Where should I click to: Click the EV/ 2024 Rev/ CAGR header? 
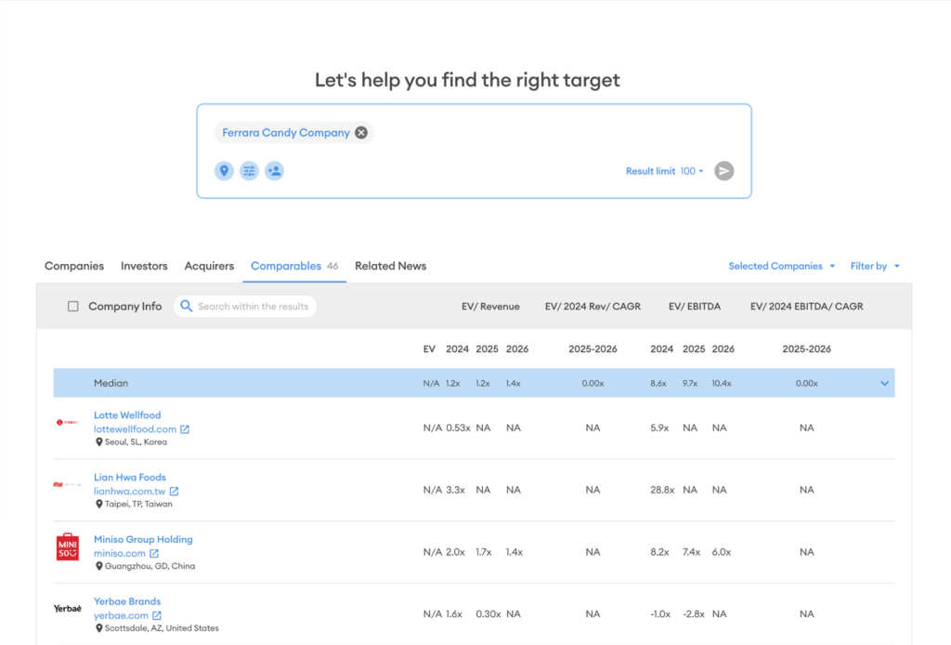coord(593,307)
